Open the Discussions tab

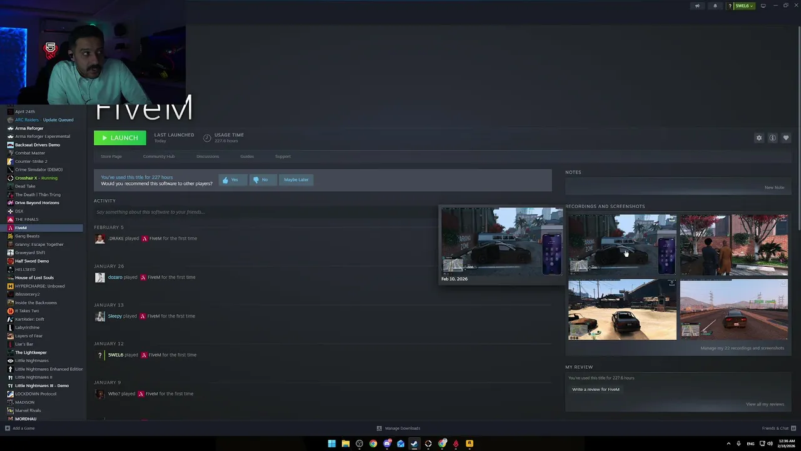point(208,156)
